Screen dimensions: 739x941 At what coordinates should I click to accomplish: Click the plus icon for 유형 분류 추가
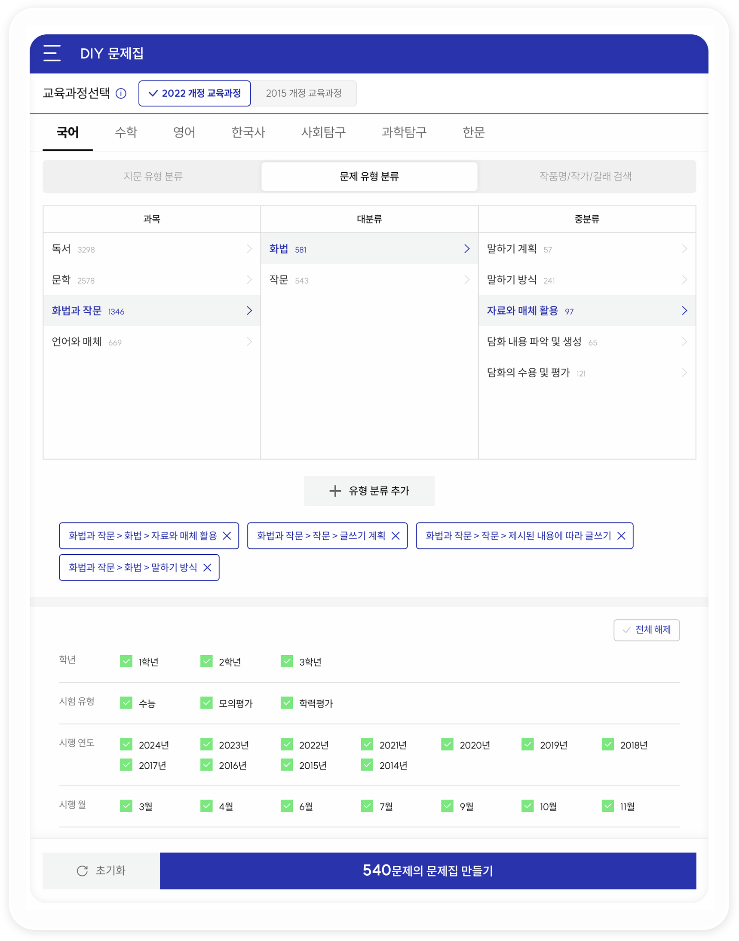[x=335, y=491]
